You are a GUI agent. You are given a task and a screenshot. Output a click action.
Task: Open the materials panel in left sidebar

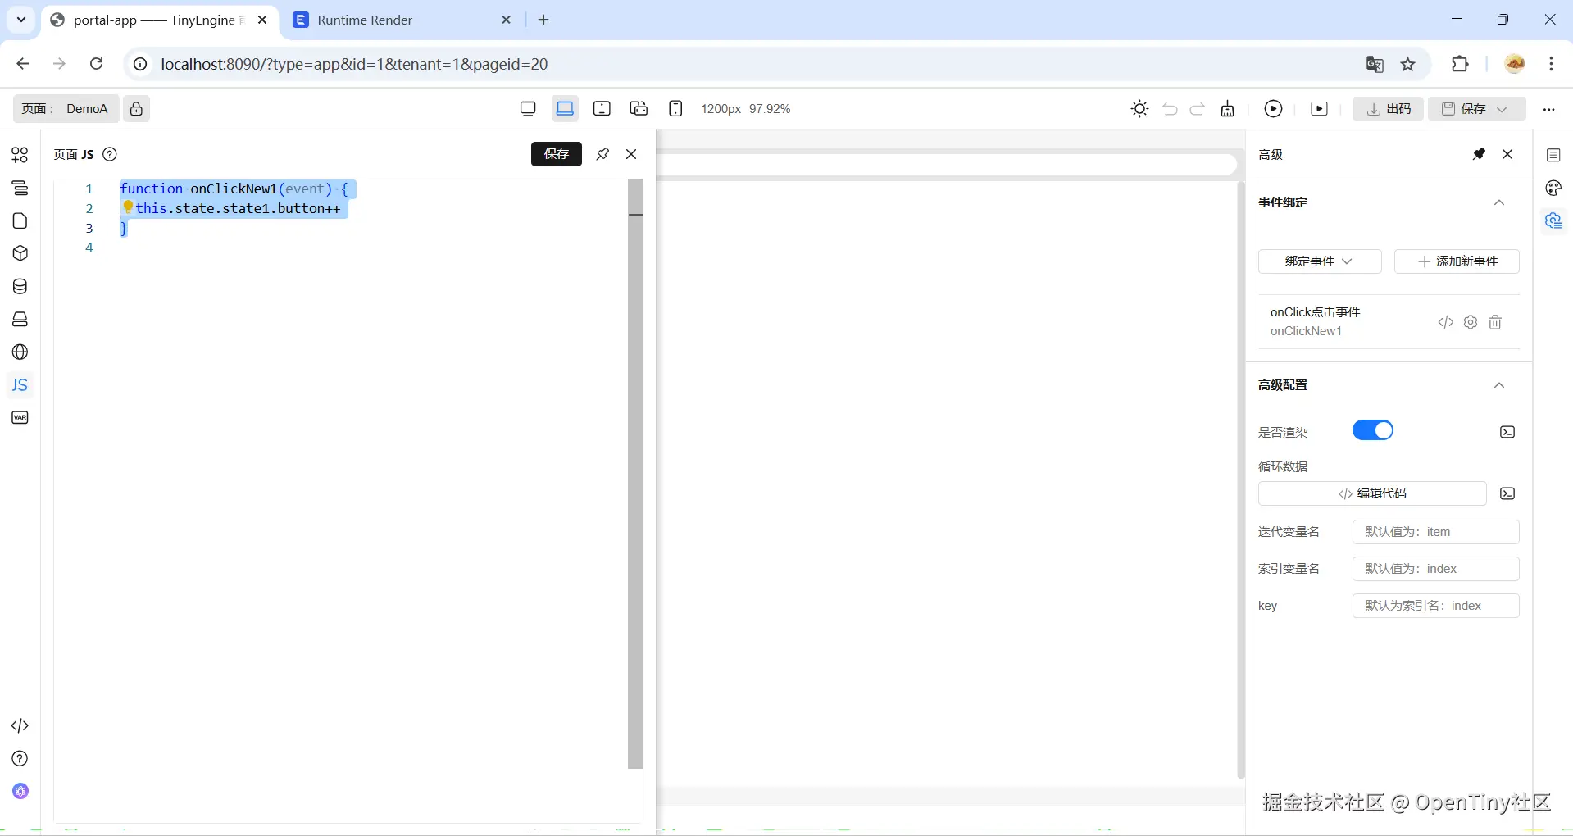20,155
